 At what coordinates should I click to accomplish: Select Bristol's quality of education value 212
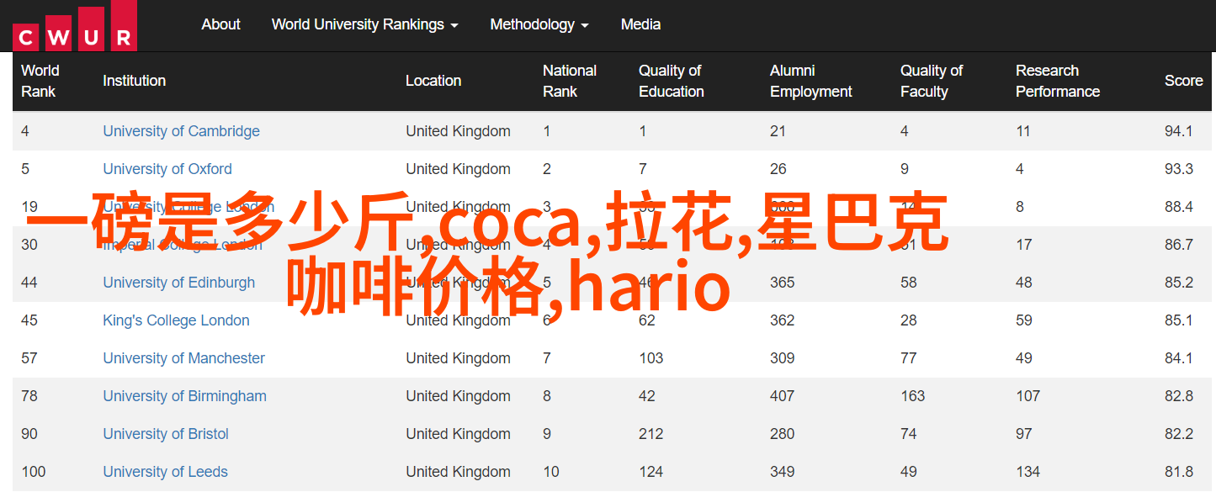[x=651, y=434]
